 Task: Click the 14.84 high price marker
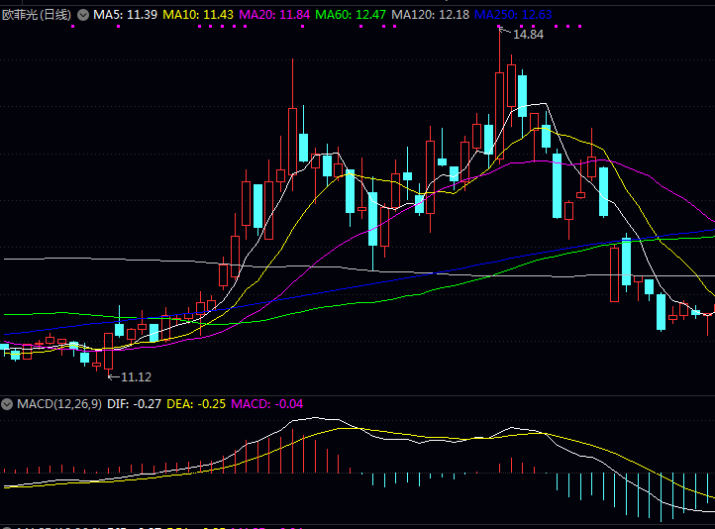[x=528, y=35]
